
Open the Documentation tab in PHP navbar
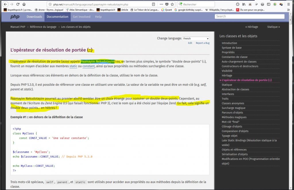57,17
